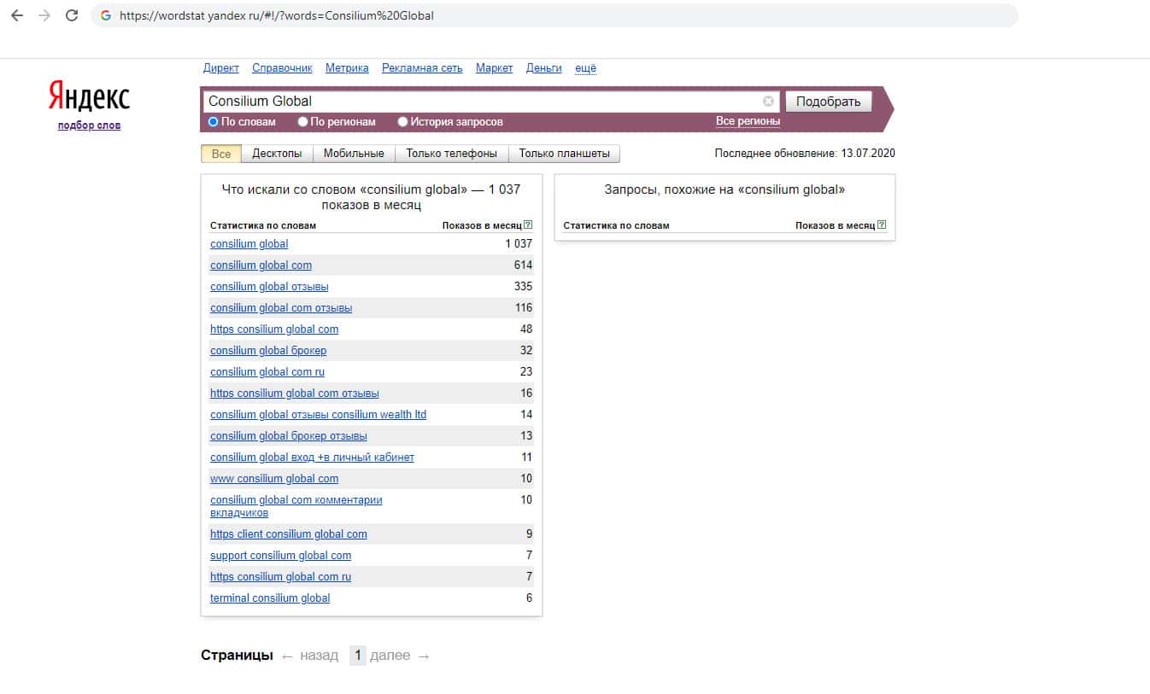Select the 'По регионам' radio button
Screen dimensions: 1150x694
(x=303, y=122)
